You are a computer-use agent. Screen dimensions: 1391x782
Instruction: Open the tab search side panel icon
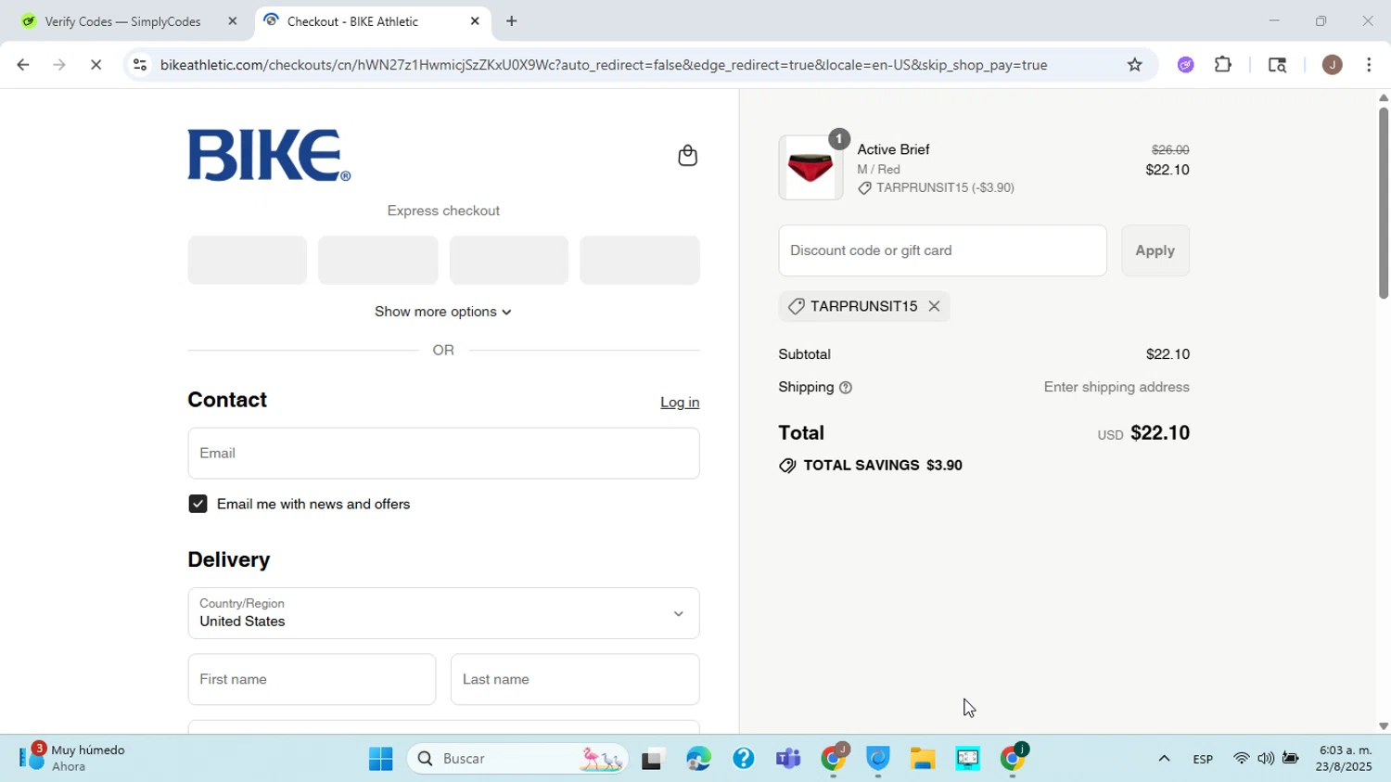(x=1277, y=65)
